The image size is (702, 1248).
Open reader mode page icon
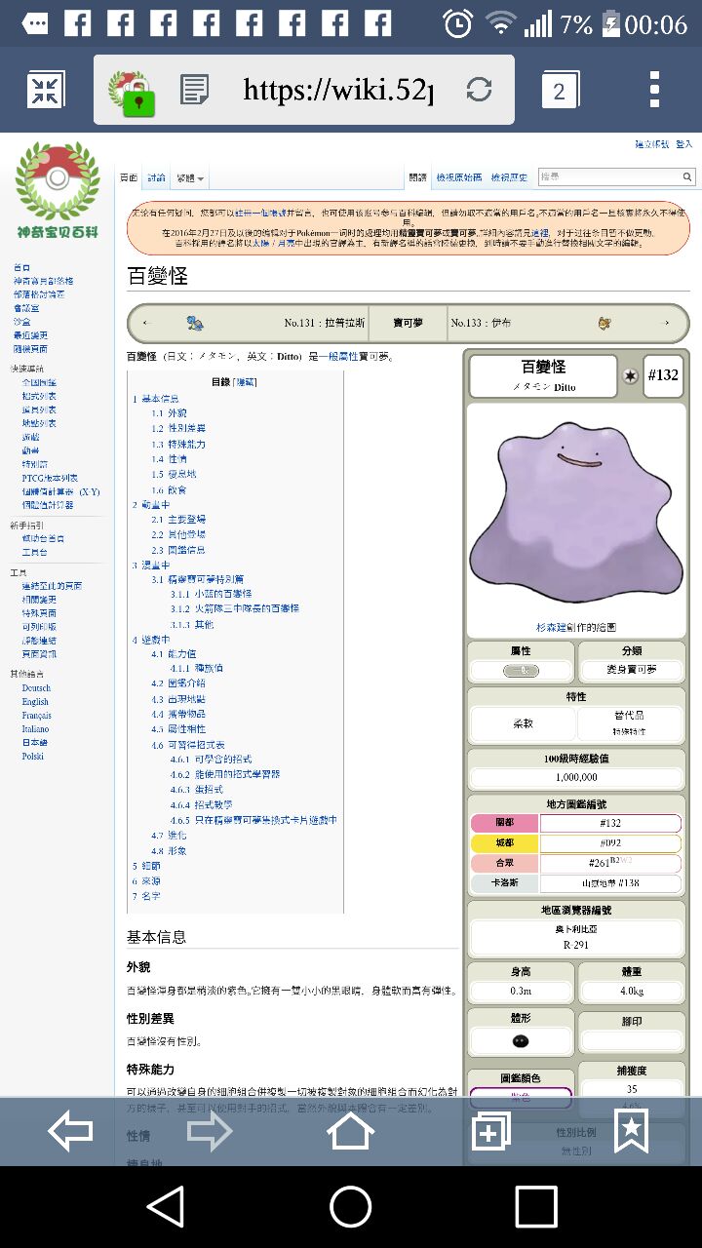195,91
